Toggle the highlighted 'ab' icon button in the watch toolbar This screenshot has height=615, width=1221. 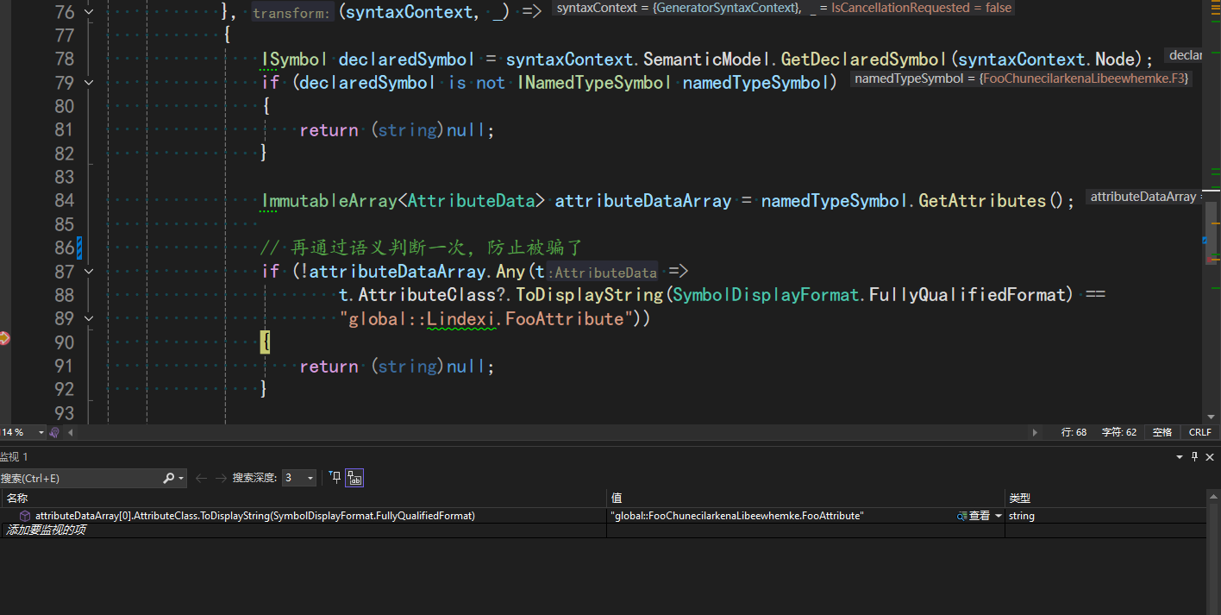[x=354, y=477]
